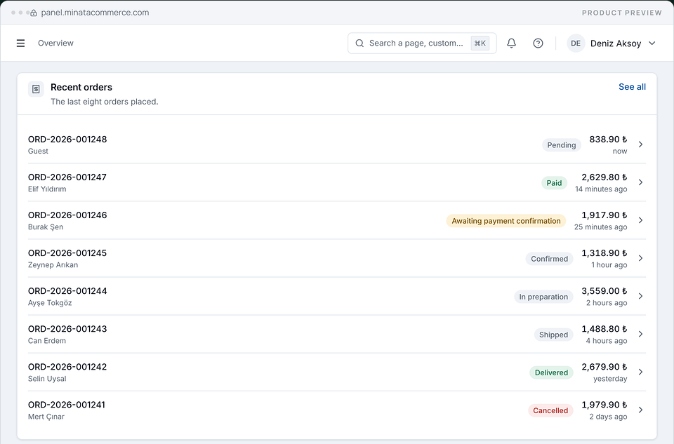Open order ORD-2026-001247 via its chevron
The width and height of the screenshot is (674, 444).
coord(640,182)
